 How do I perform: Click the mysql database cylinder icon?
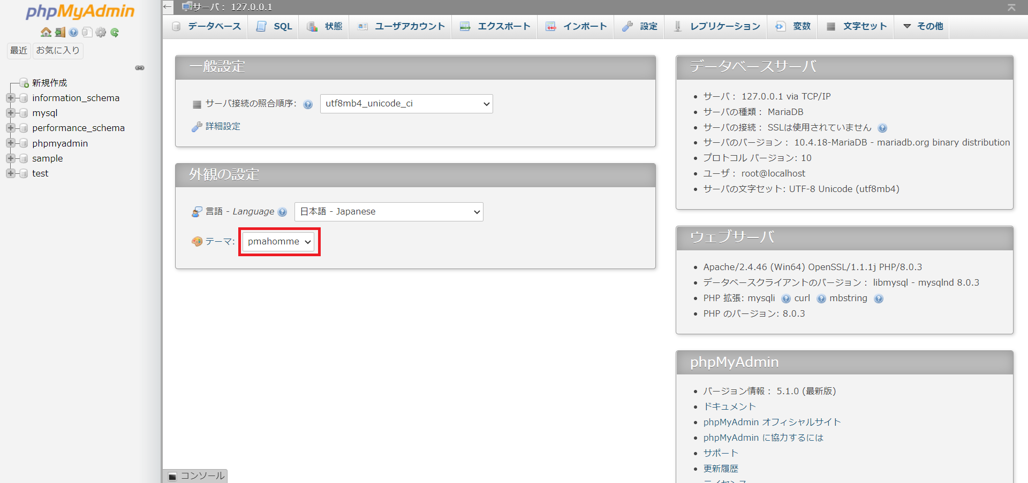pyautogui.click(x=24, y=113)
